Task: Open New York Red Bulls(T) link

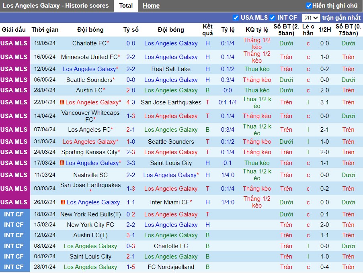Action: point(90,214)
